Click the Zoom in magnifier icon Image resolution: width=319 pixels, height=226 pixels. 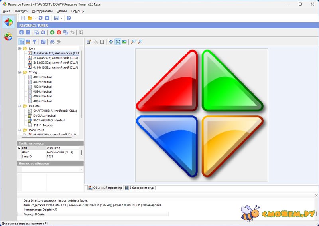[x=133, y=42]
